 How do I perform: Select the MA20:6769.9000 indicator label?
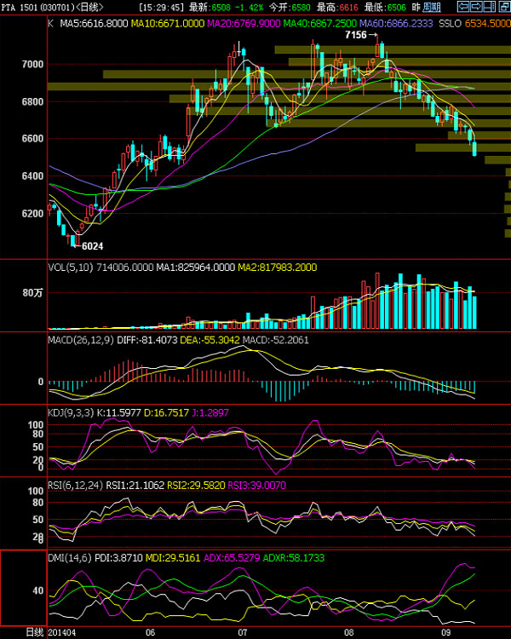pos(244,24)
